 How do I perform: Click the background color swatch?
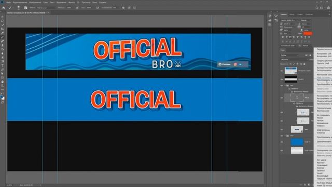click(3, 99)
